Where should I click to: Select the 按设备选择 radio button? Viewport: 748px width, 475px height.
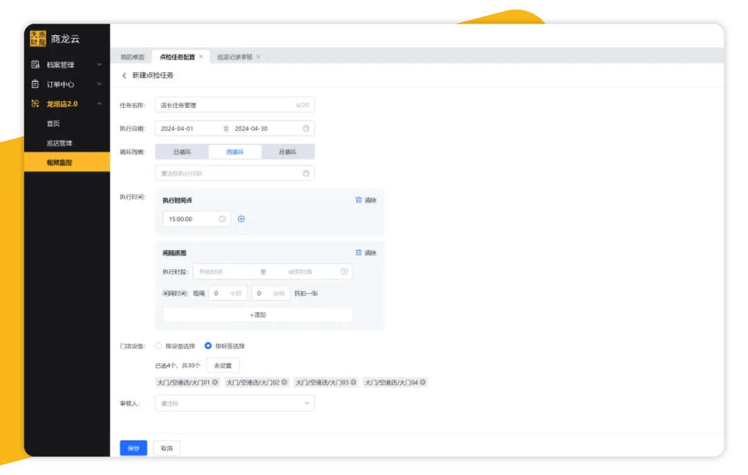click(x=159, y=346)
